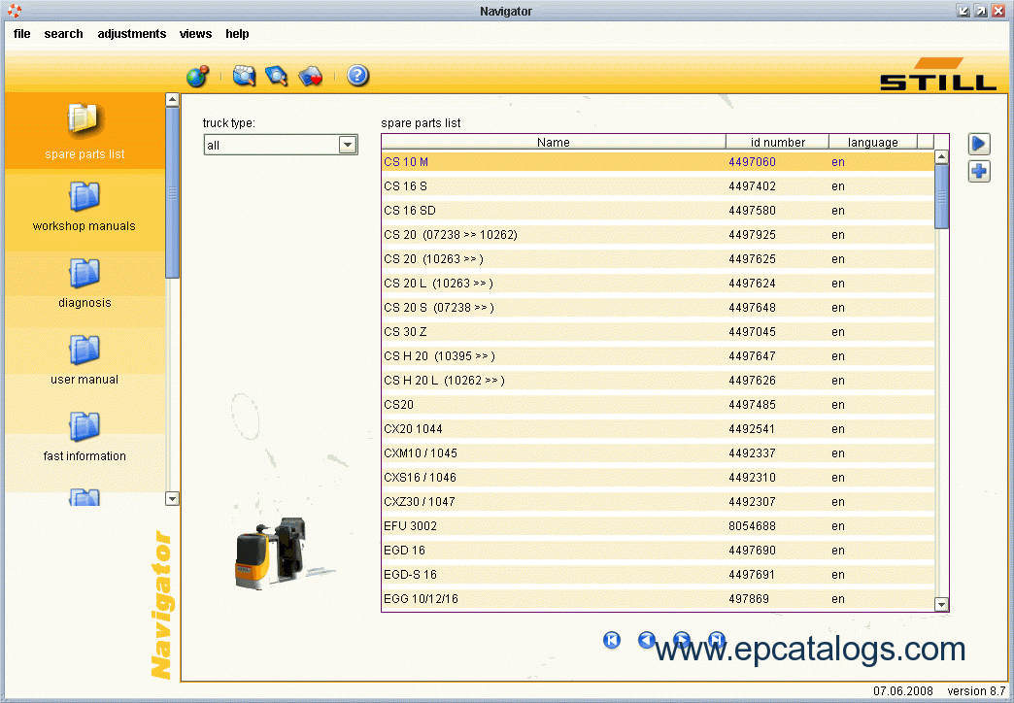Sort by language column header
Image resolution: width=1014 pixels, height=703 pixels.
873,143
